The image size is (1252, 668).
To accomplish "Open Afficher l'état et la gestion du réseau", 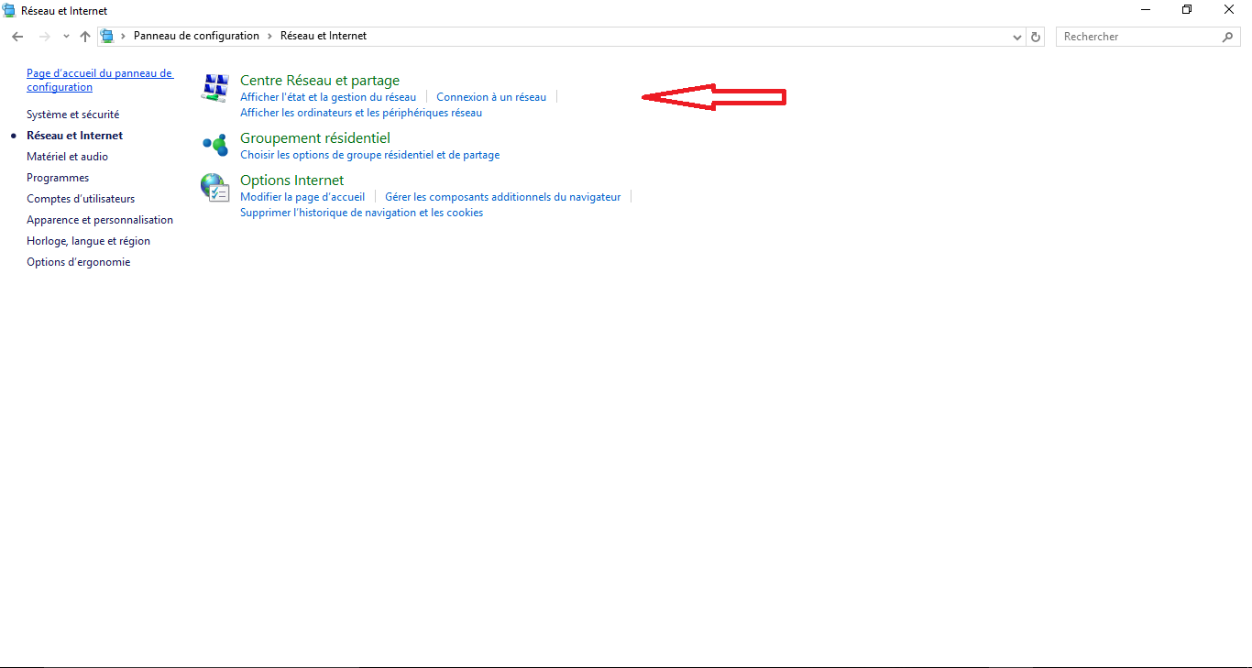I will coord(328,97).
